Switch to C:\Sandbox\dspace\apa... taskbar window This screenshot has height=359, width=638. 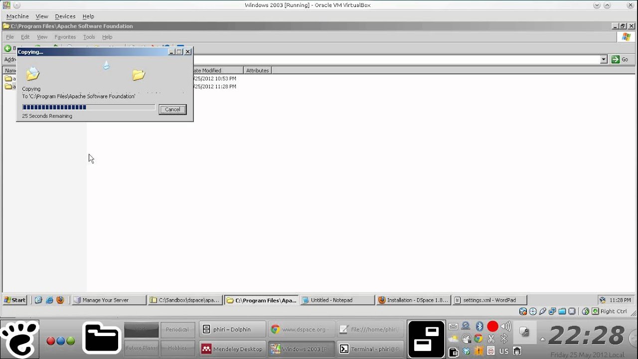click(x=185, y=300)
